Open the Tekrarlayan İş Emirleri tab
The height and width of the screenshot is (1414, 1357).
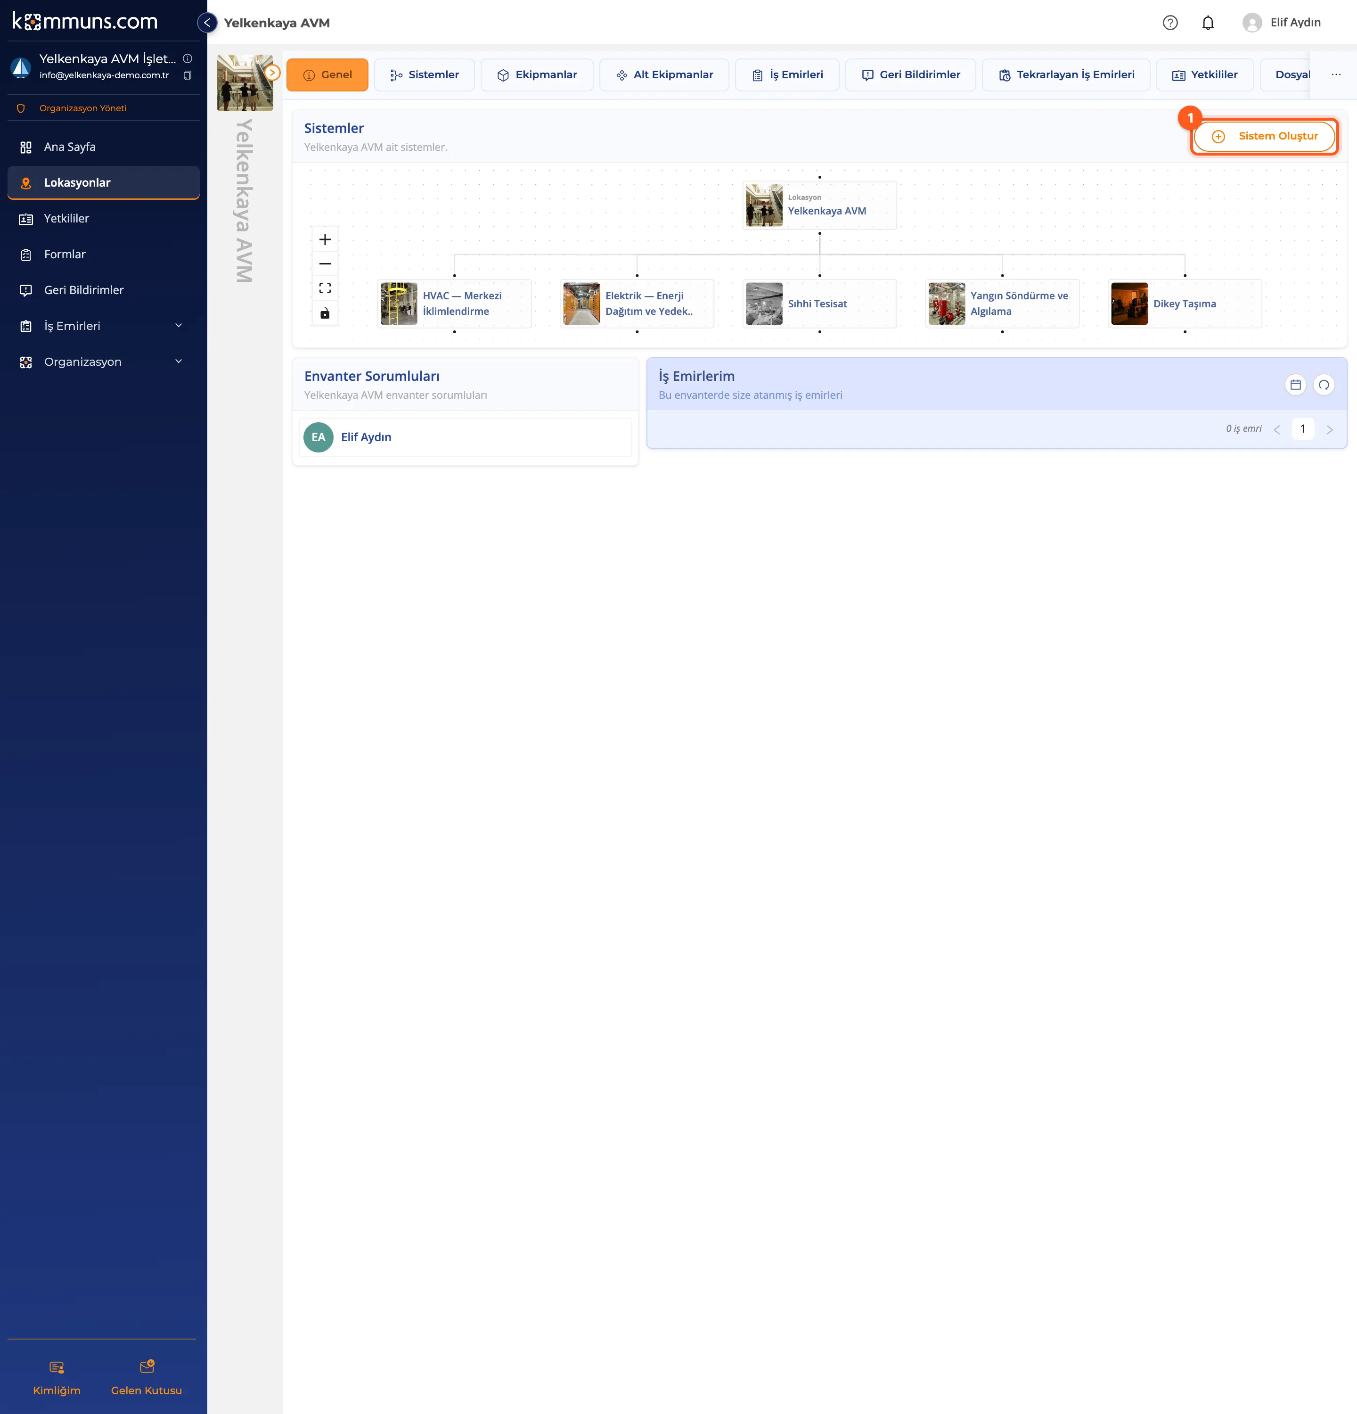pyautogui.click(x=1066, y=75)
